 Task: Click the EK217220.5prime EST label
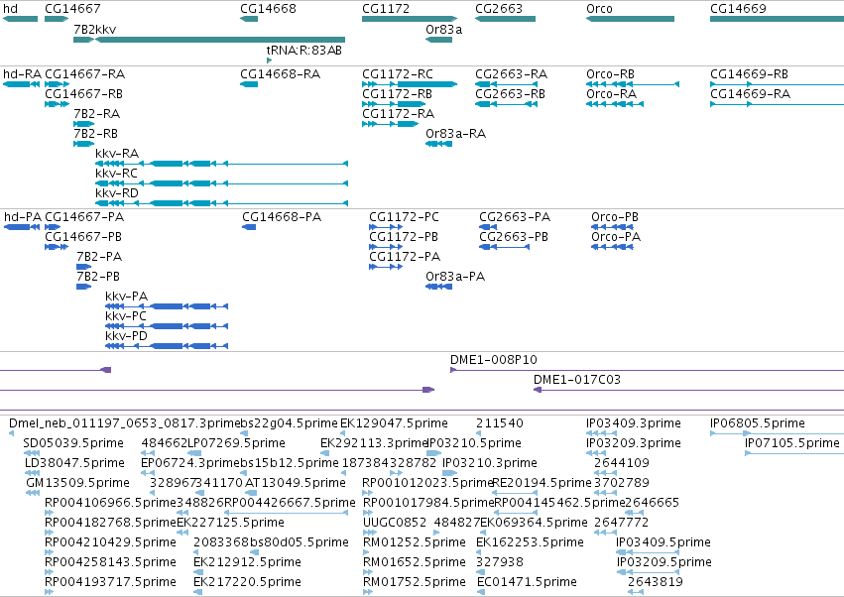[x=247, y=582]
